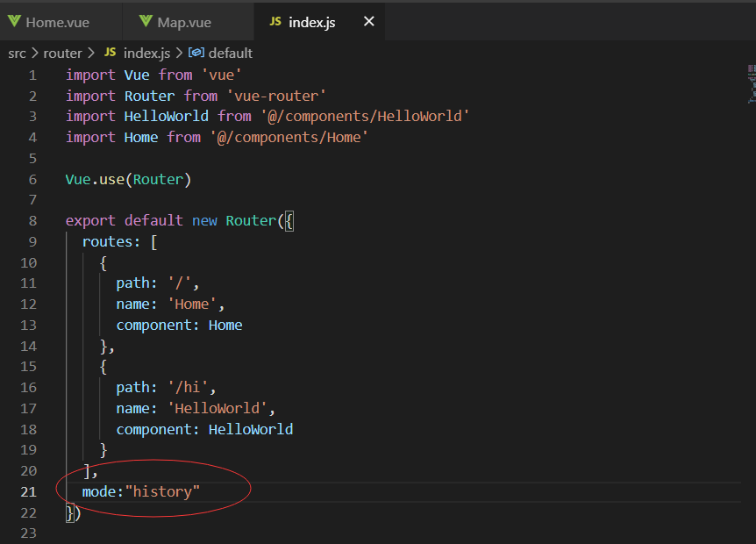The width and height of the screenshot is (756, 544).
Task: Click Vue.use(Router) on line 6
Action: pos(128,179)
